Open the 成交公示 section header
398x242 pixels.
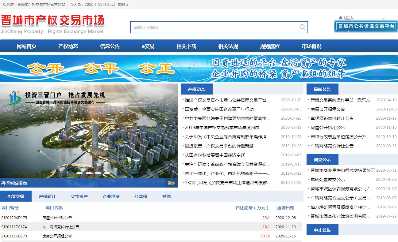[322, 160]
